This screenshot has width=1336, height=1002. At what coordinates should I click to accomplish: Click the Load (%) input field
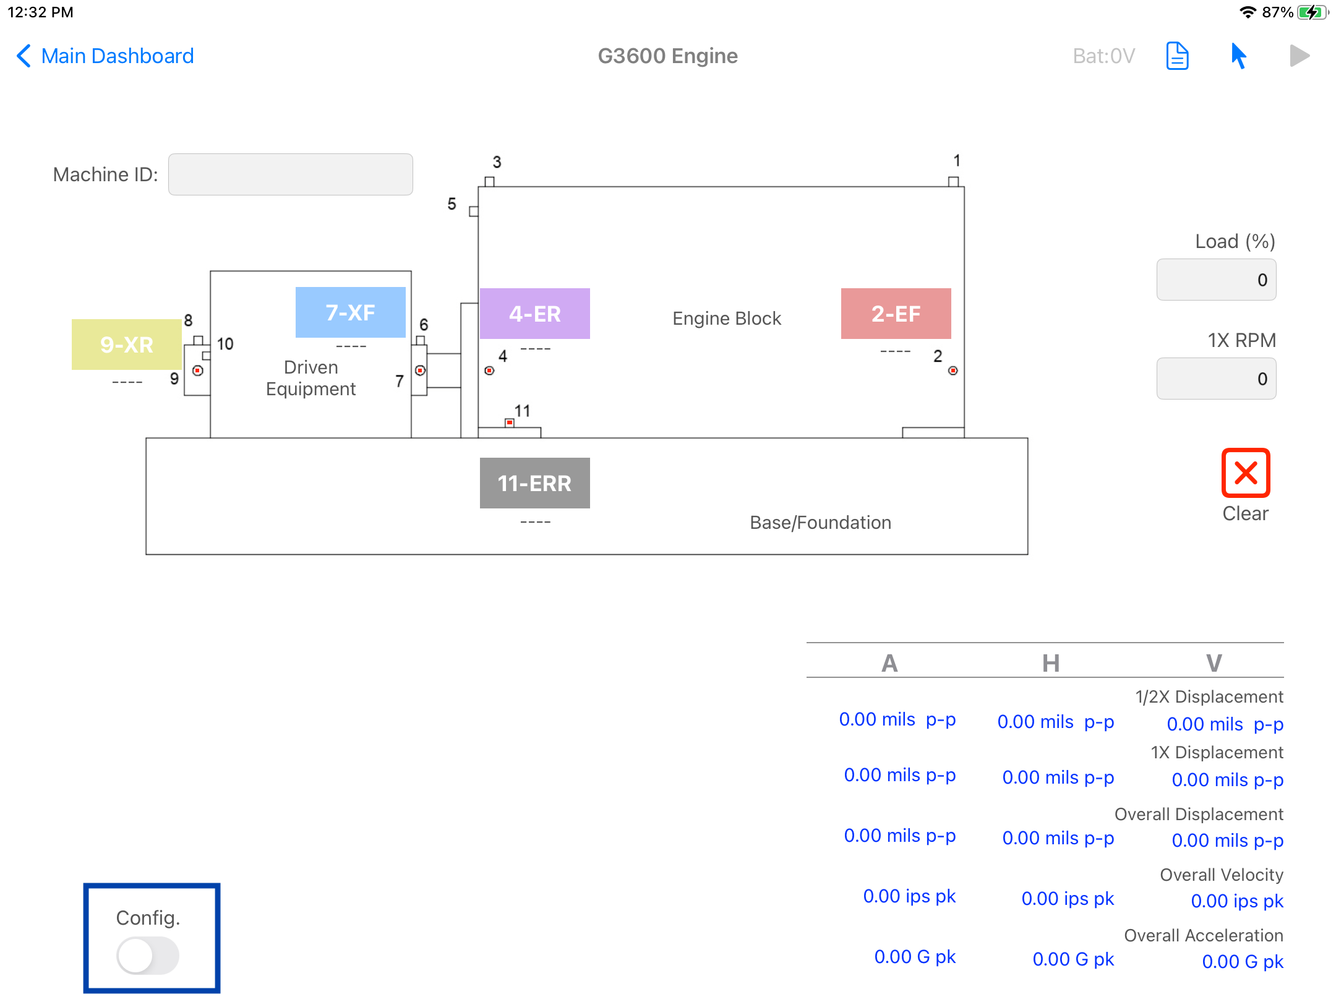pos(1215,280)
